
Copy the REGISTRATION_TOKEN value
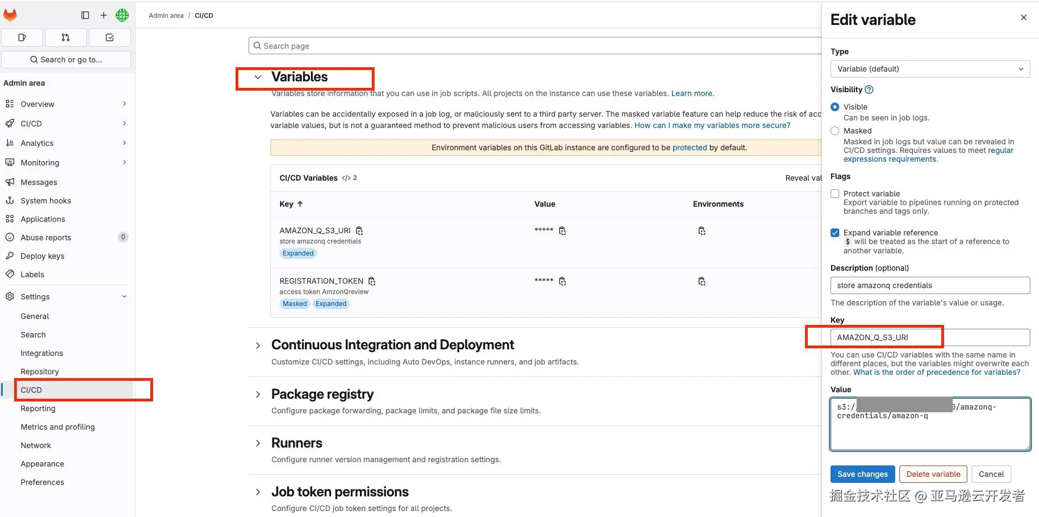point(562,281)
